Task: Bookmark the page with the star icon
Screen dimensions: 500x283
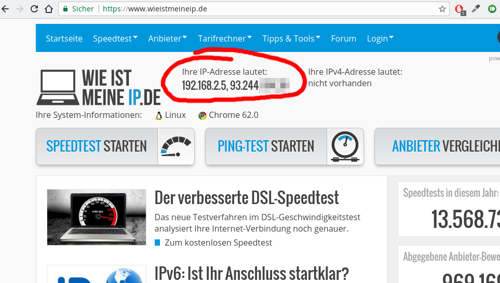Action: [x=442, y=9]
